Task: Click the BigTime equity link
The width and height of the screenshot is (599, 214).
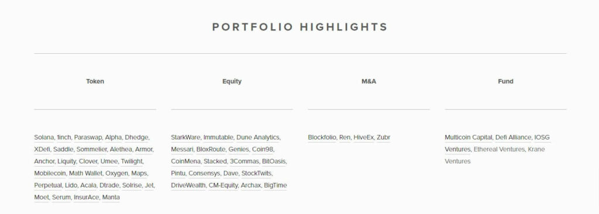Action: (x=275, y=185)
